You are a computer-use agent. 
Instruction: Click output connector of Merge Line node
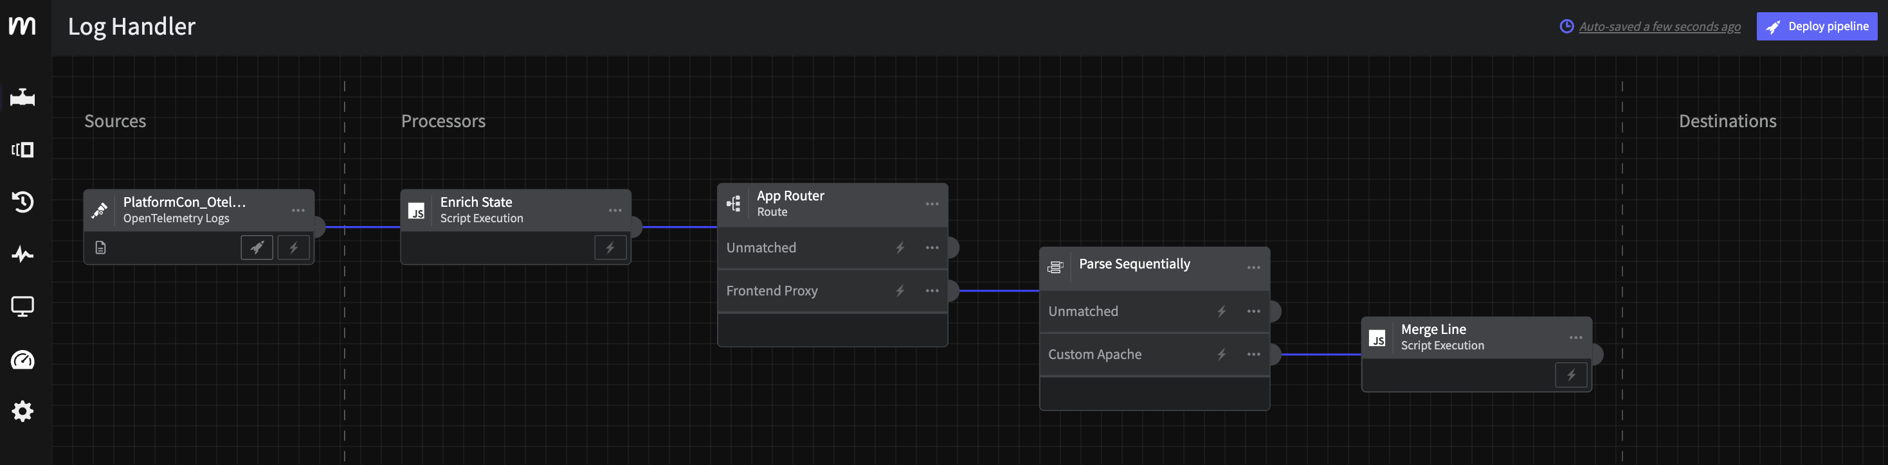1597,355
